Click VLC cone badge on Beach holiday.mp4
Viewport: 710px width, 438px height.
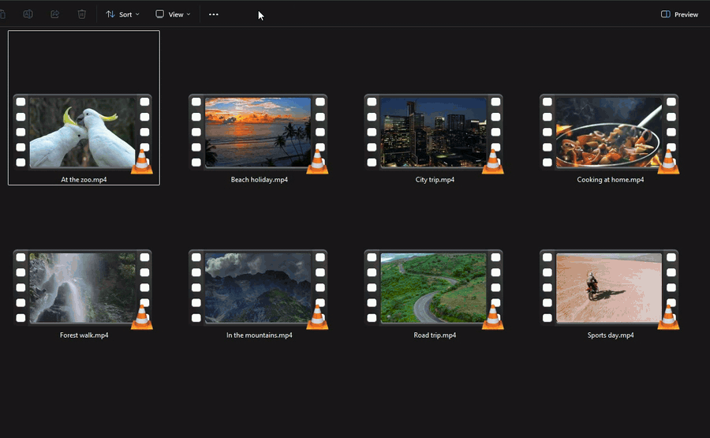tap(317, 162)
